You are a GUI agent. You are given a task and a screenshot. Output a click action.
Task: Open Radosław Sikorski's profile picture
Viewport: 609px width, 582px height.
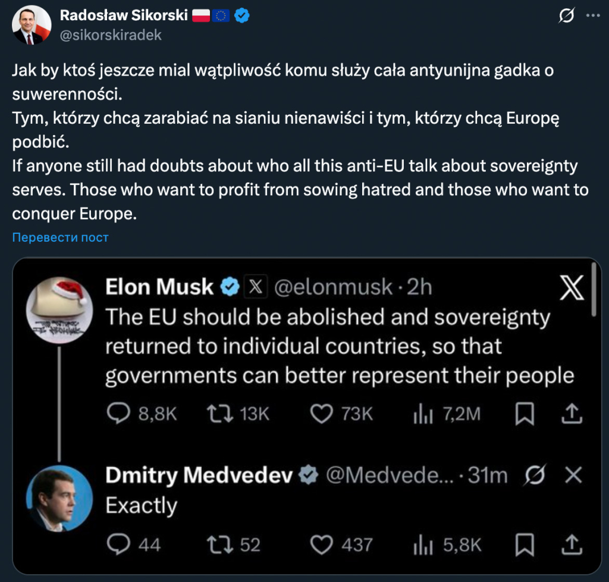[29, 23]
